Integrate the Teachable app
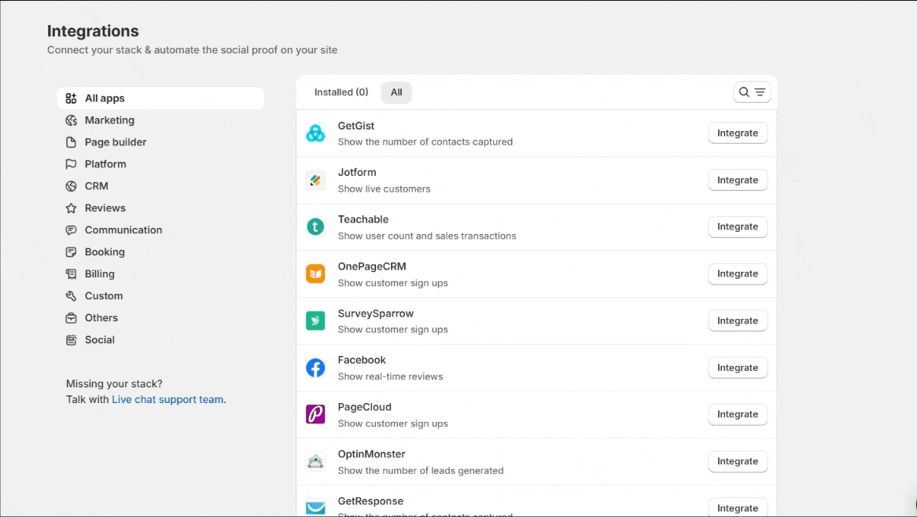 pyautogui.click(x=737, y=227)
